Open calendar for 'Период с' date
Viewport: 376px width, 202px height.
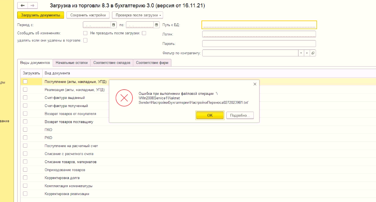tap(114, 25)
